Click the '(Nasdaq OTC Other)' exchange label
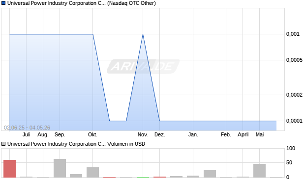 (131, 3)
